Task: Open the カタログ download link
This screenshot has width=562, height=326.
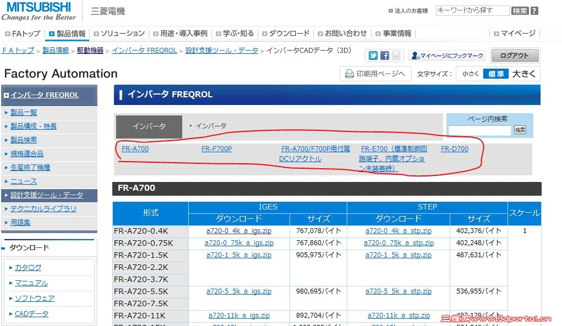Action: pyautogui.click(x=28, y=267)
